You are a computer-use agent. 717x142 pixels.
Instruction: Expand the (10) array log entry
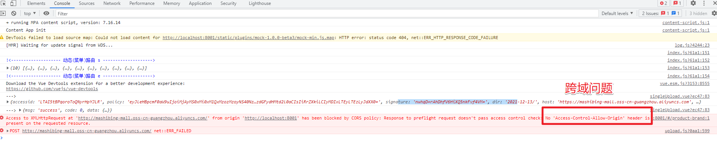point(8,68)
